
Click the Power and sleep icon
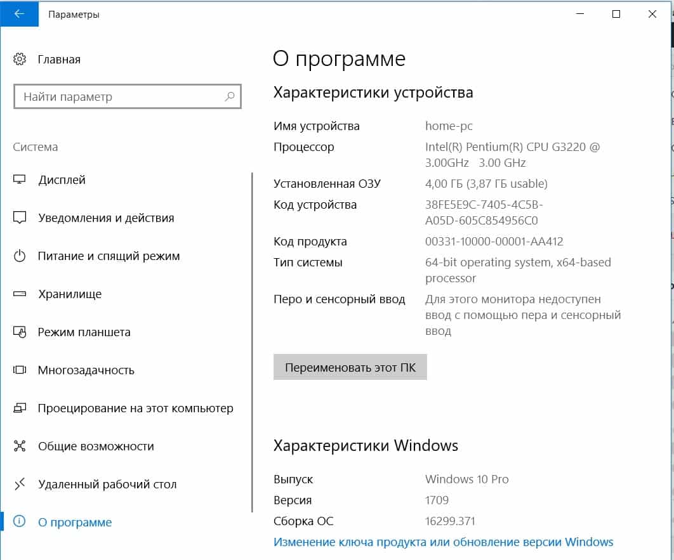point(20,256)
